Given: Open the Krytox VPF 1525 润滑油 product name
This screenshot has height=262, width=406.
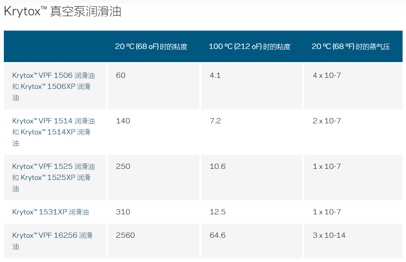Looking at the screenshot, I should [x=54, y=177].
